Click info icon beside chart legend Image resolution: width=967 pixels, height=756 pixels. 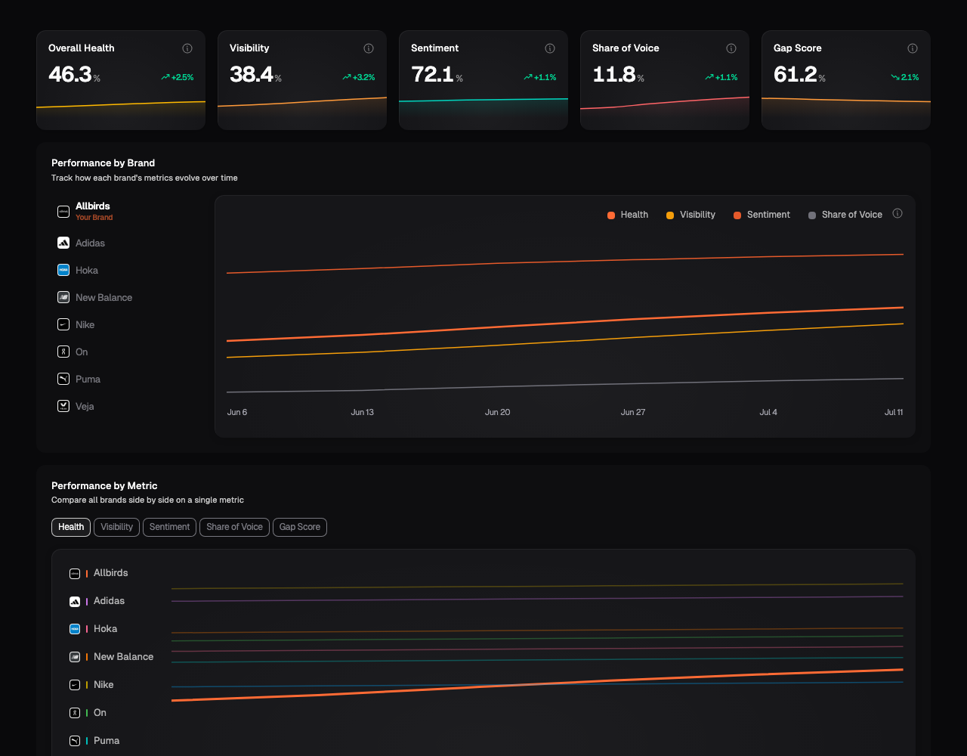tap(897, 214)
